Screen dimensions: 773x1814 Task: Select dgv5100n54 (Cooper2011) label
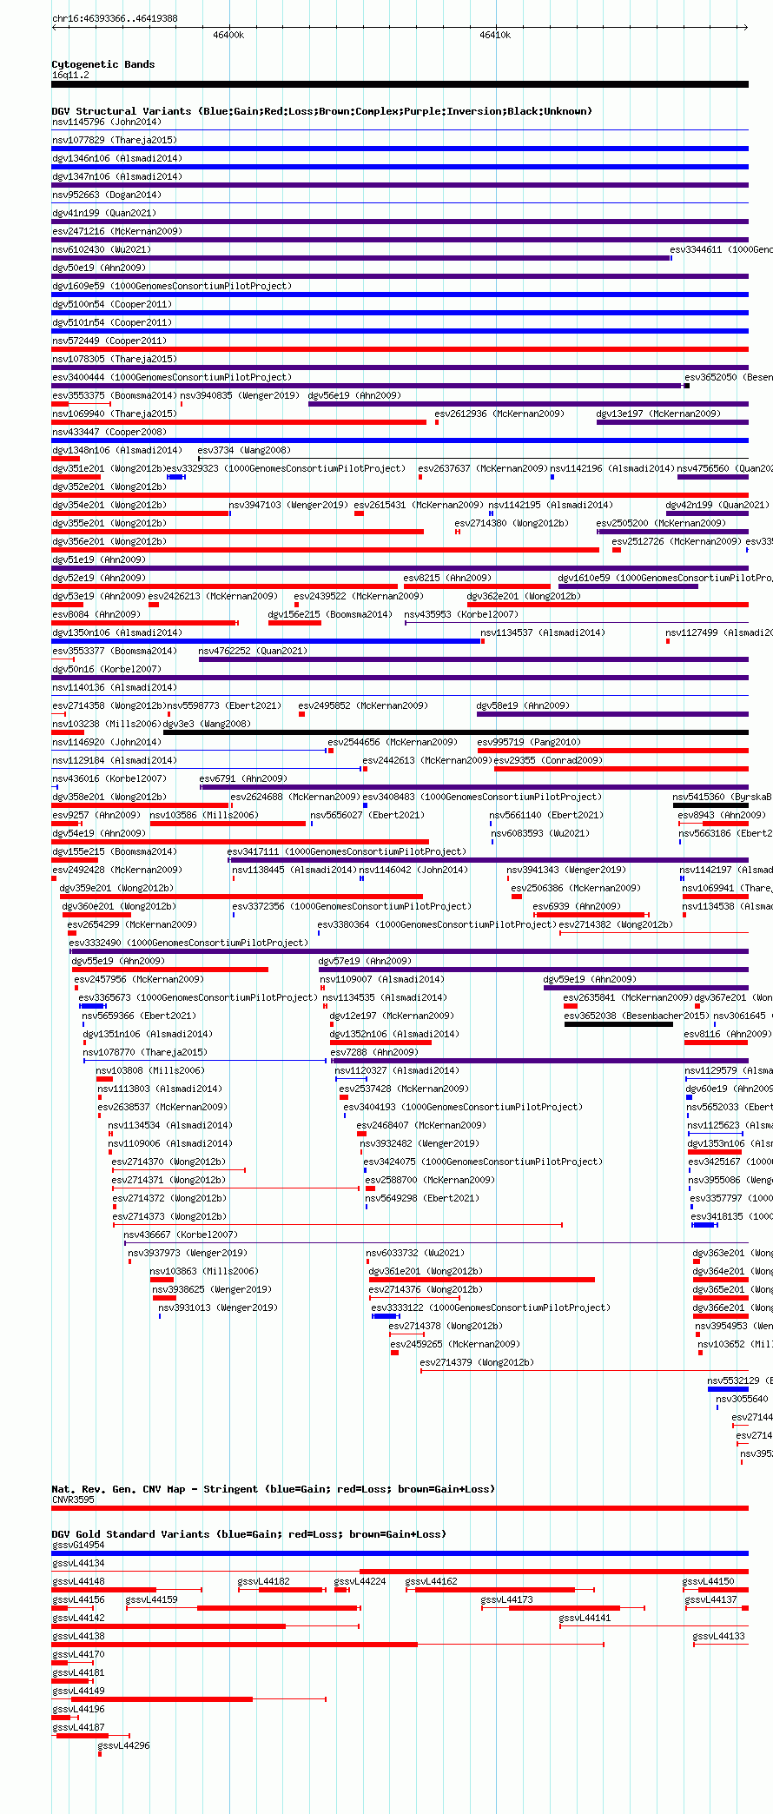point(112,304)
